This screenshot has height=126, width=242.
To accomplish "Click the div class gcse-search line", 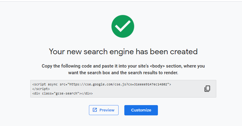I will pos(62,93).
